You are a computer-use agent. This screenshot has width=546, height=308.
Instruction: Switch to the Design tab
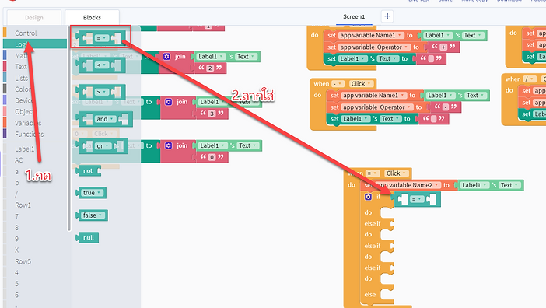click(34, 17)
